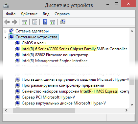This screenshot has height=124, width=138.
Task: Select Intel(R) 6 Series/C200 SMBus Controller
Action: (x=76, y=49)
